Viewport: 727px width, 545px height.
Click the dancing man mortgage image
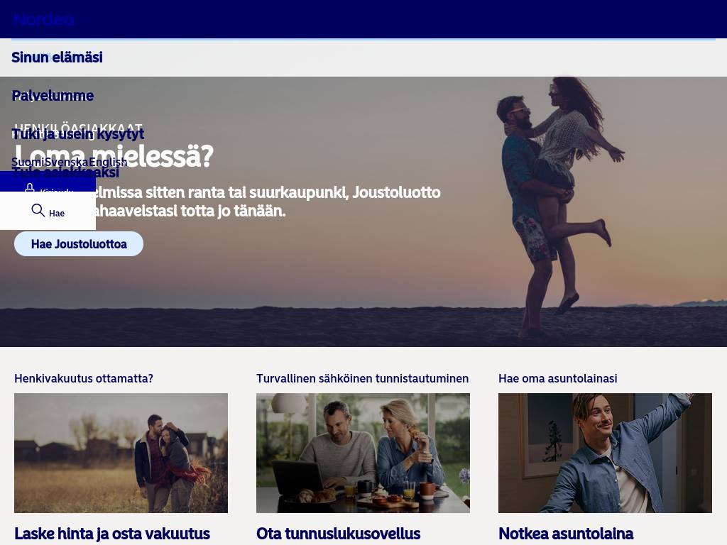click(605, 453)
